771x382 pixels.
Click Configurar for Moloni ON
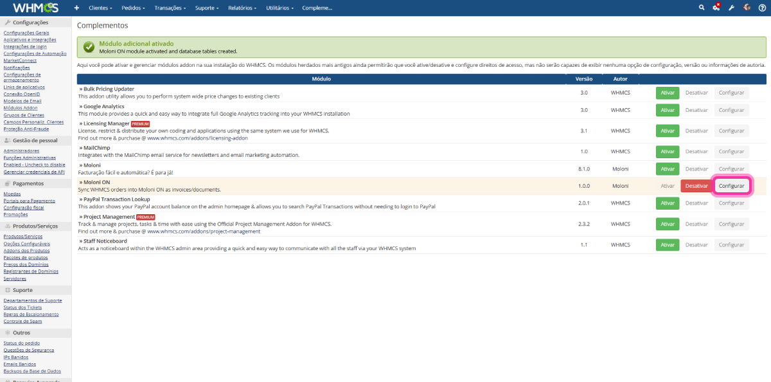coord(731,186)
